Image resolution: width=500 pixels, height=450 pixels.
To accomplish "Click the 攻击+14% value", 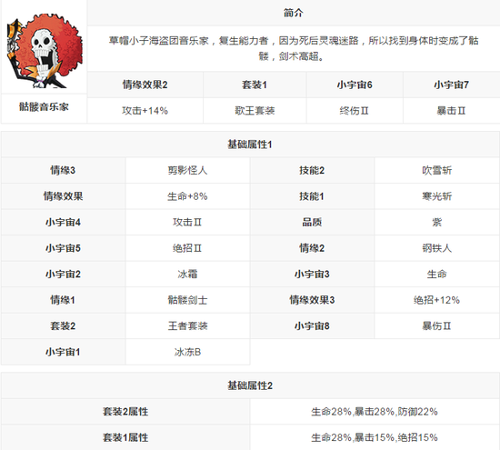I will click(145, 111).
